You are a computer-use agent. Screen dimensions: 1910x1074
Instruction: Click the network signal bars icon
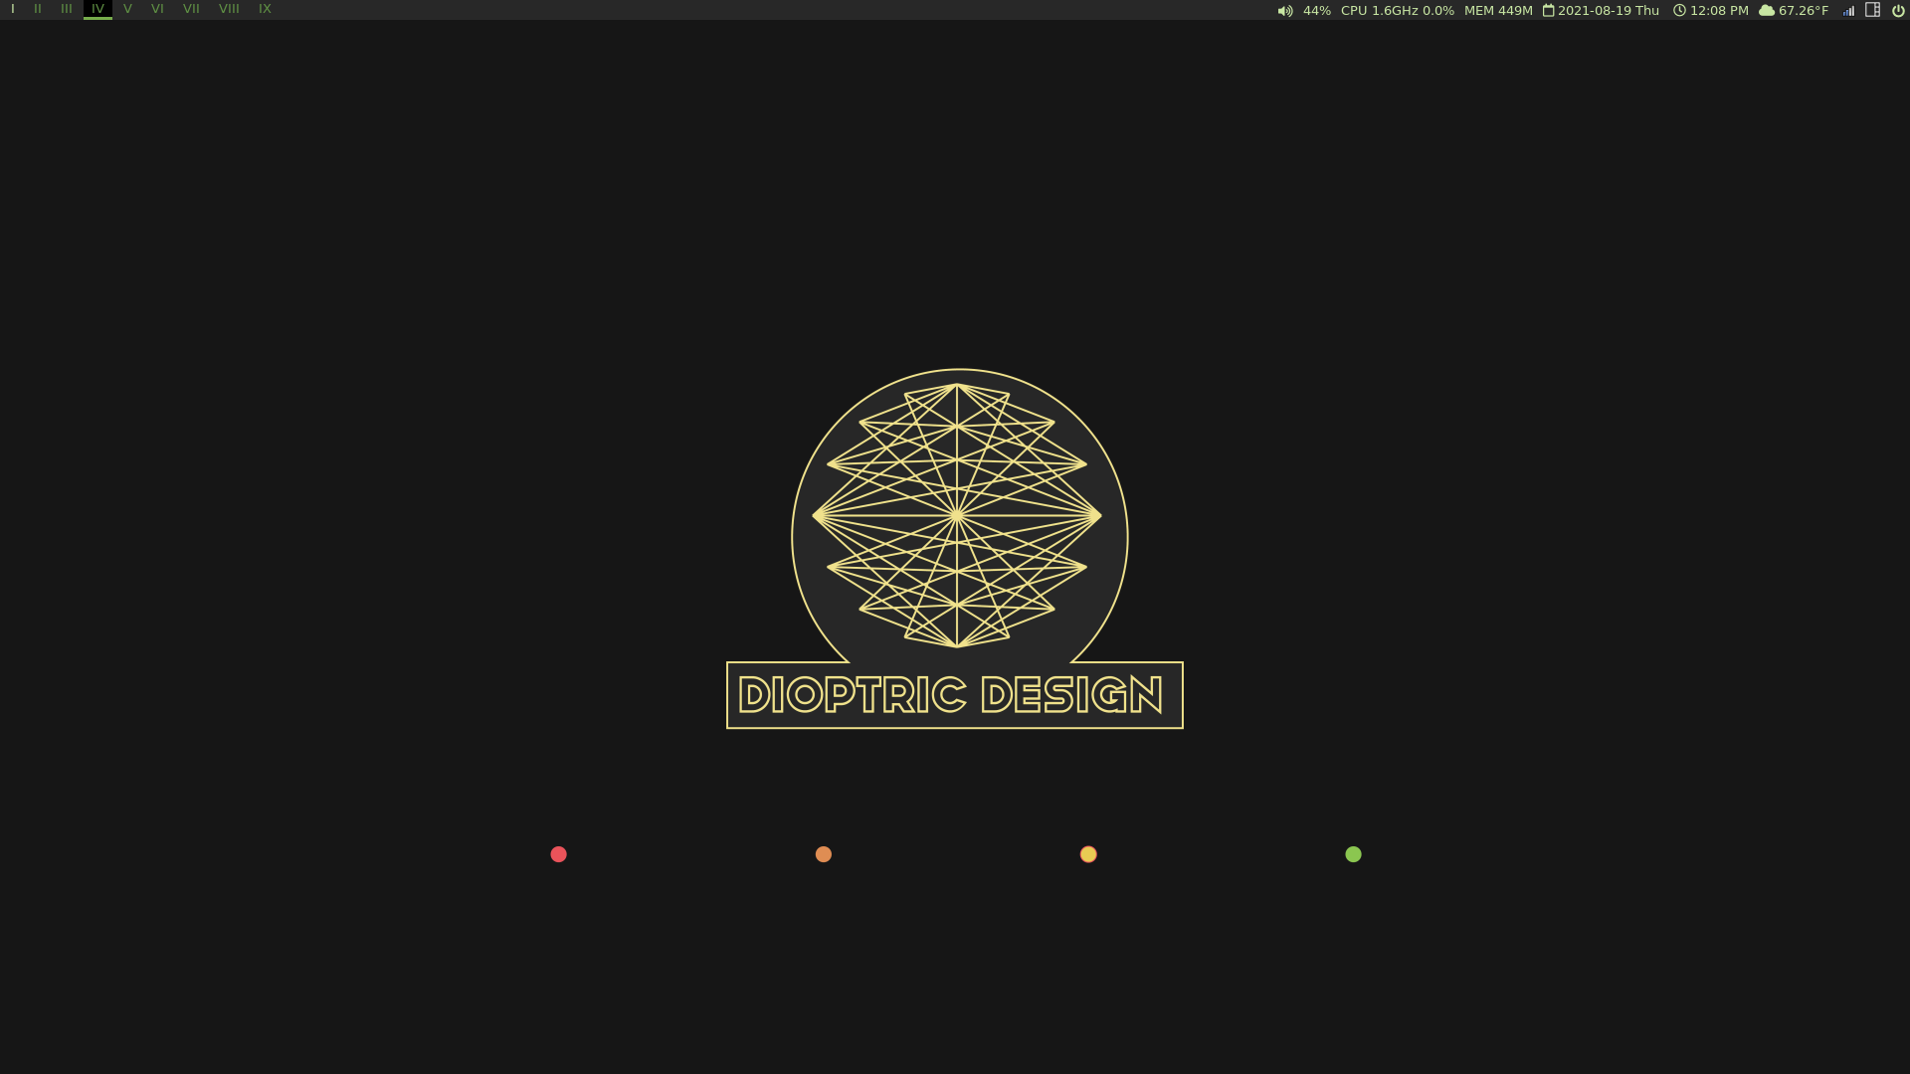[x=1848, y=11]
